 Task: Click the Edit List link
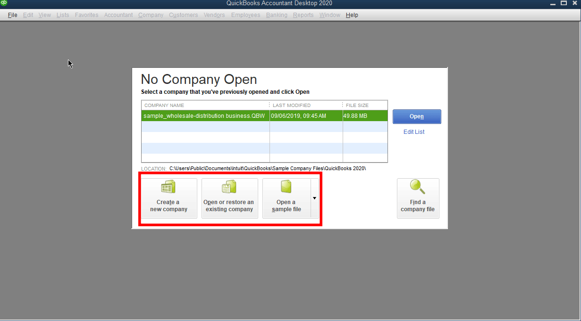pos(414,132)
